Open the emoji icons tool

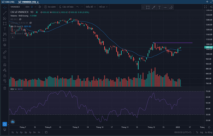pos(5,45)
